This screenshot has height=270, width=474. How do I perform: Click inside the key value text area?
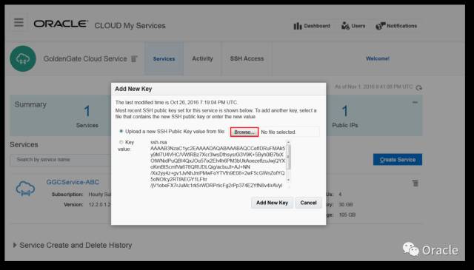pos(218,163)
